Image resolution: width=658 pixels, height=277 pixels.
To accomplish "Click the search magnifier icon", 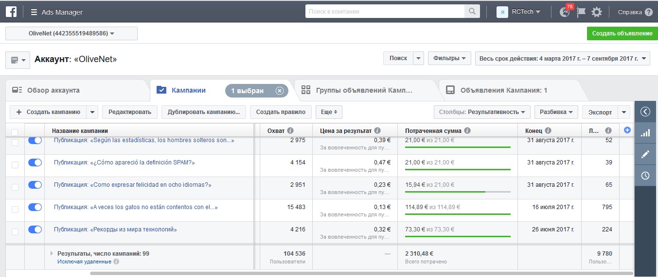I will (x=472, y=12).
